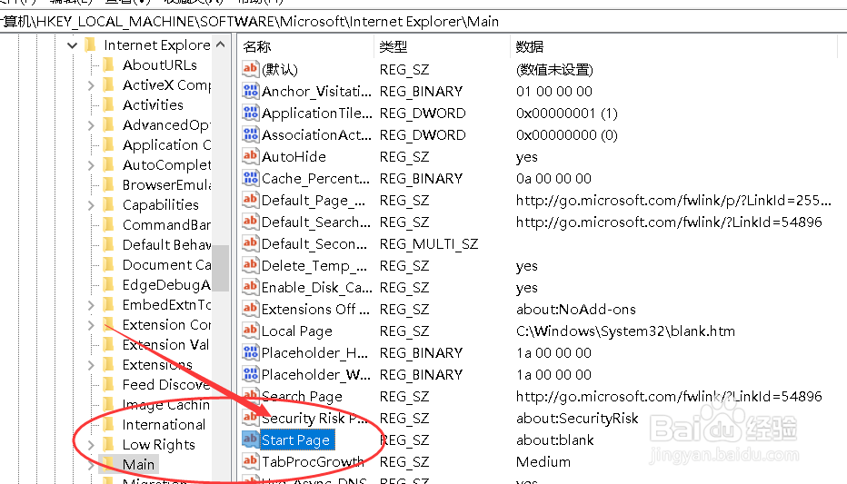This screenshot has width=847, height=484.
Task: Click string icon of Delete_Temp_ value
Action: click(x=250, y=265)
